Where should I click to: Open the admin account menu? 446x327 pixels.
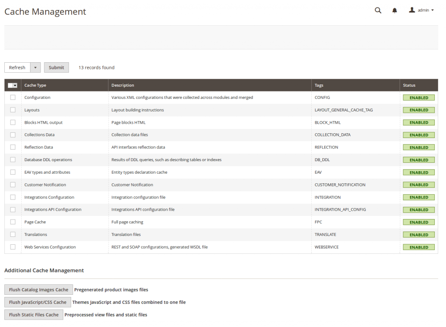click(x=425, y=10)
